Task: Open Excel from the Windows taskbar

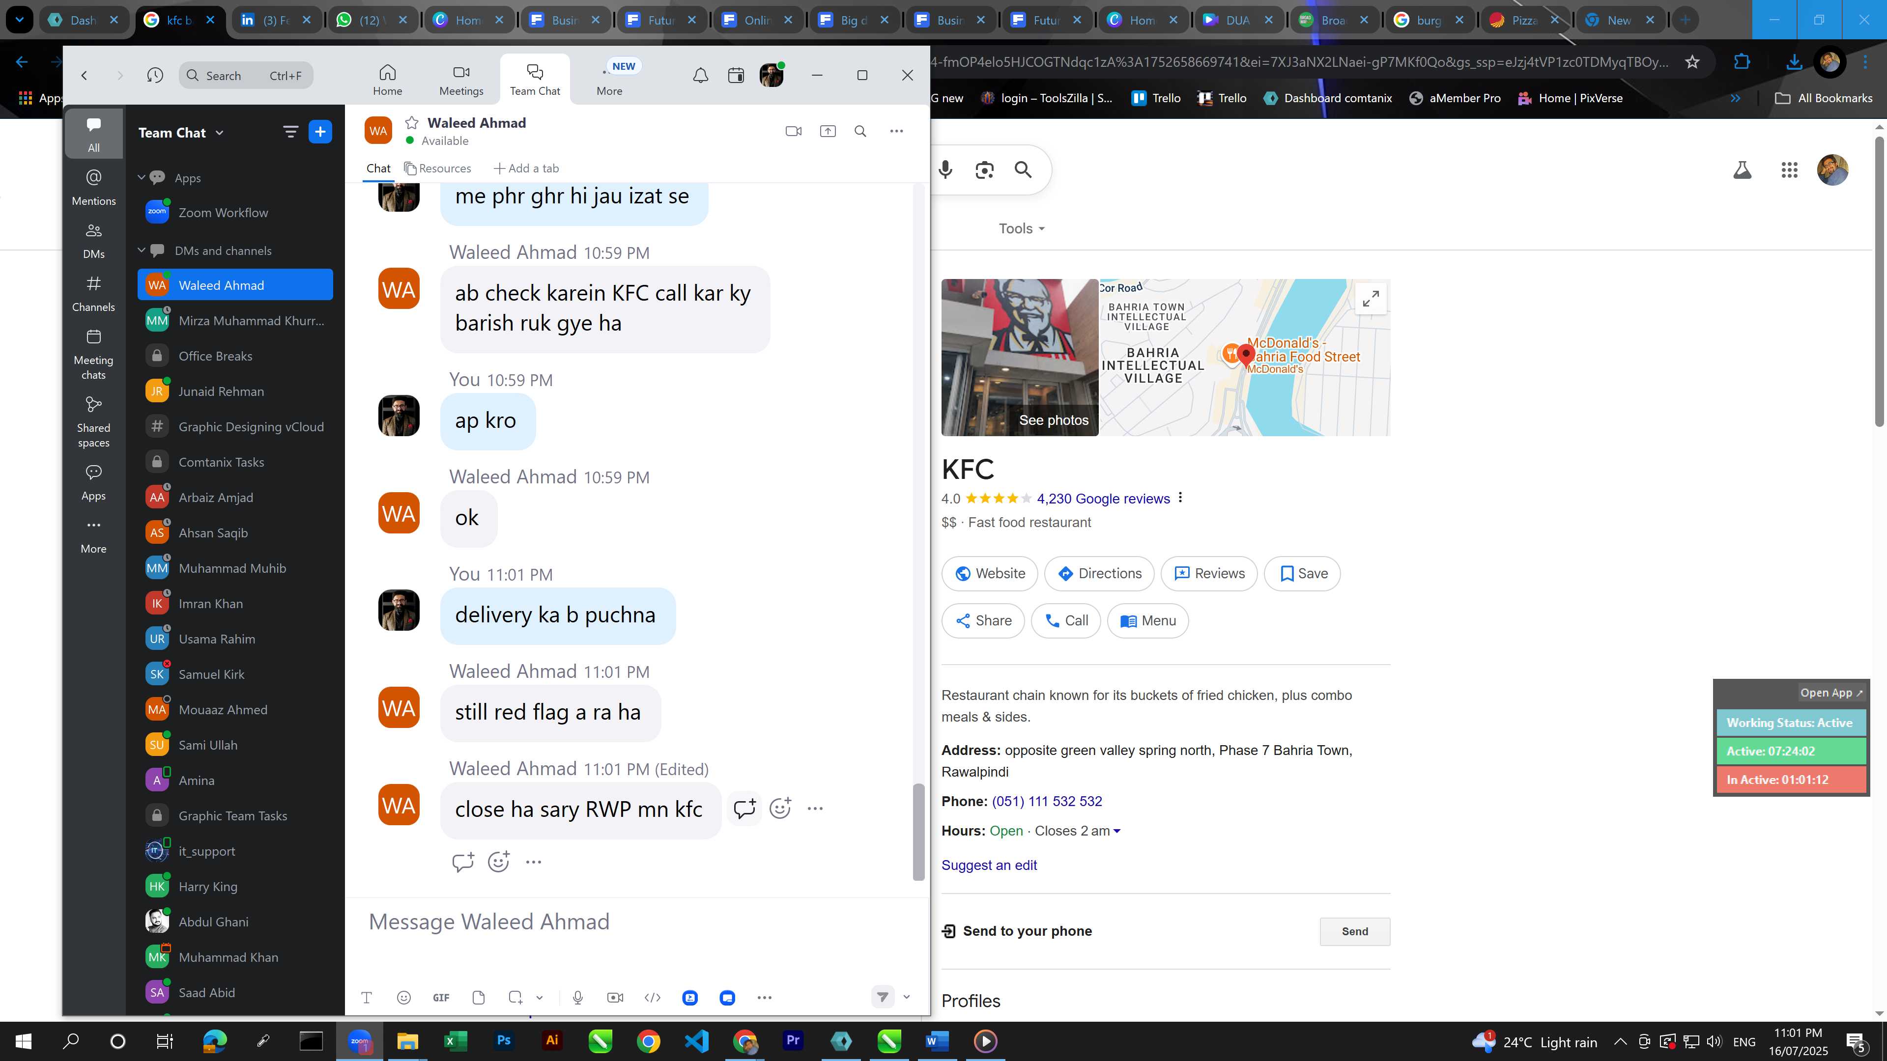Action: pyautogui.click(x=456, y=1041)
